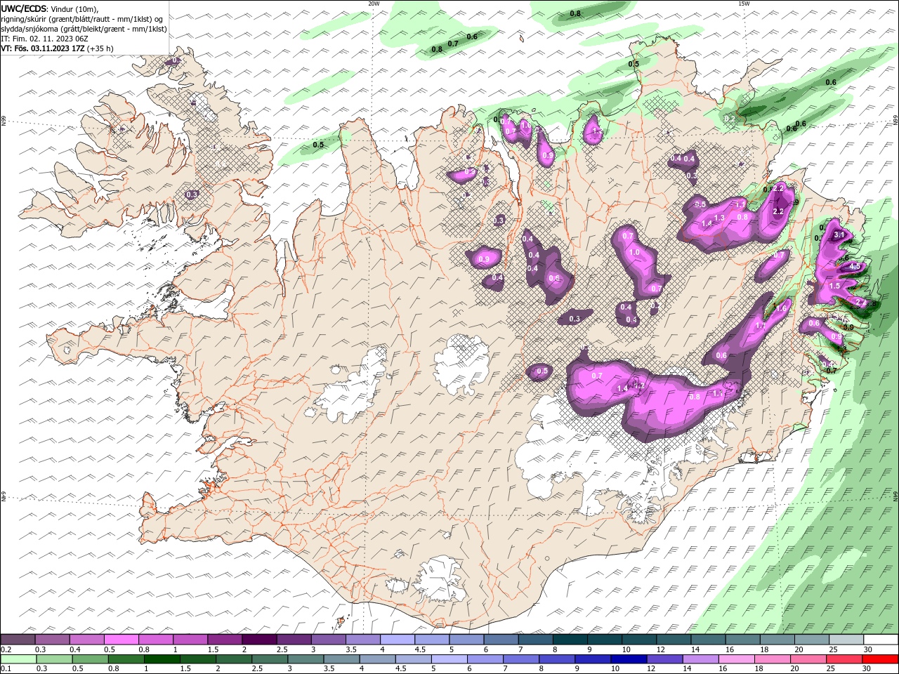Click the lavender 4 swatch in the snow legend row

point(397,640)
